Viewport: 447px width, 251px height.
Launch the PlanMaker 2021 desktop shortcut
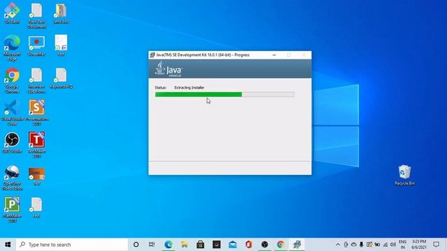(12, 209)
